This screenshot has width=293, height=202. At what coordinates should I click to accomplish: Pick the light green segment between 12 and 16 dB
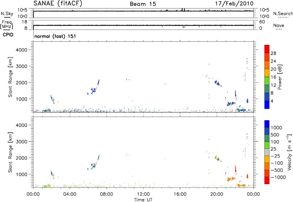point(267,81)
